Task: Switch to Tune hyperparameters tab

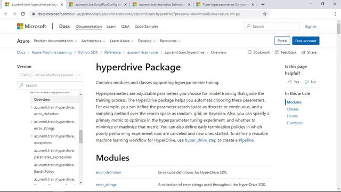Action: 225,4
